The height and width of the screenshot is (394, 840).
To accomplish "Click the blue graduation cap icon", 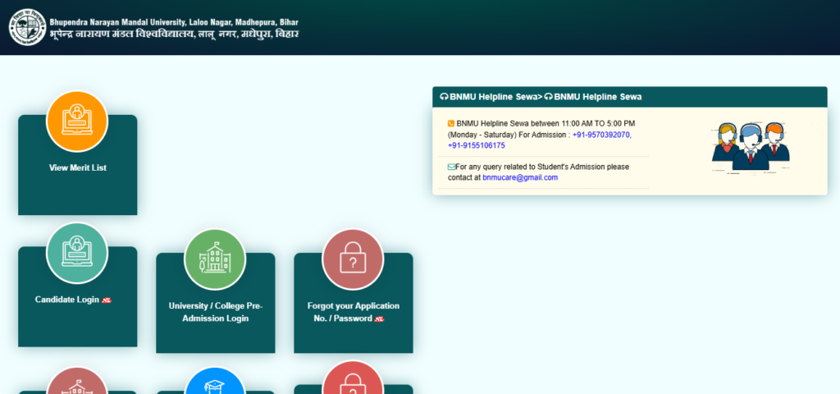I will coord(215,384).
